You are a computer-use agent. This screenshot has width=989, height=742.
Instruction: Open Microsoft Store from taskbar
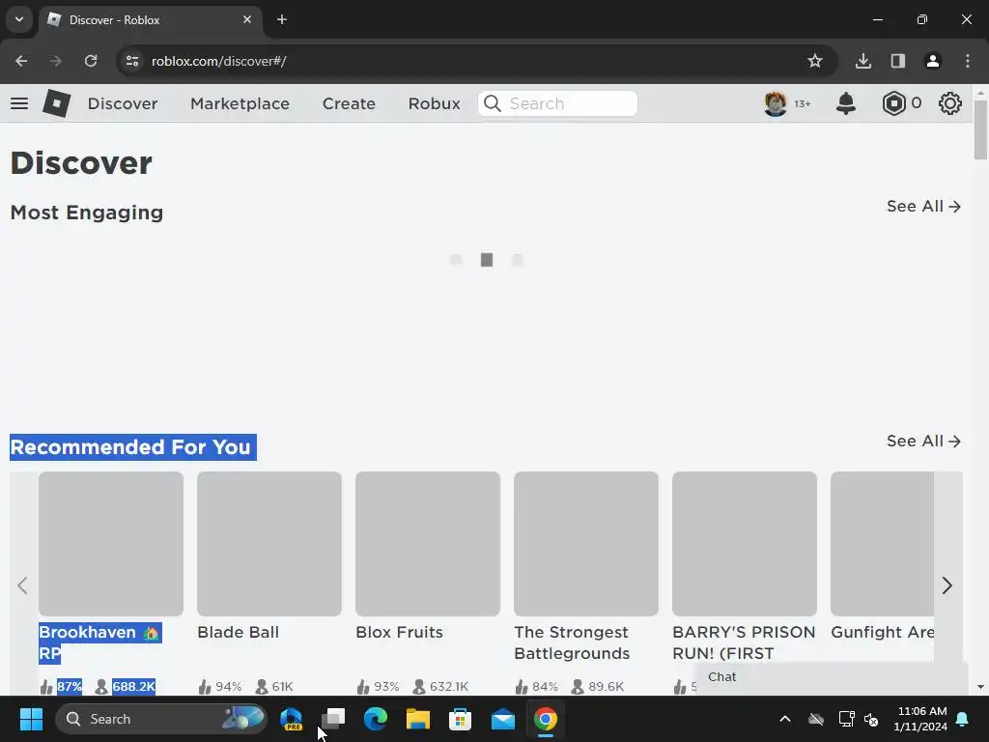(x=460, y=719)
